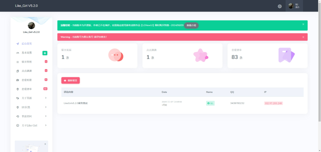The image size is (321, 152).
Task: Click the purple bookmark illustration on 恋爱清单 card
Action: pos(287,55)
